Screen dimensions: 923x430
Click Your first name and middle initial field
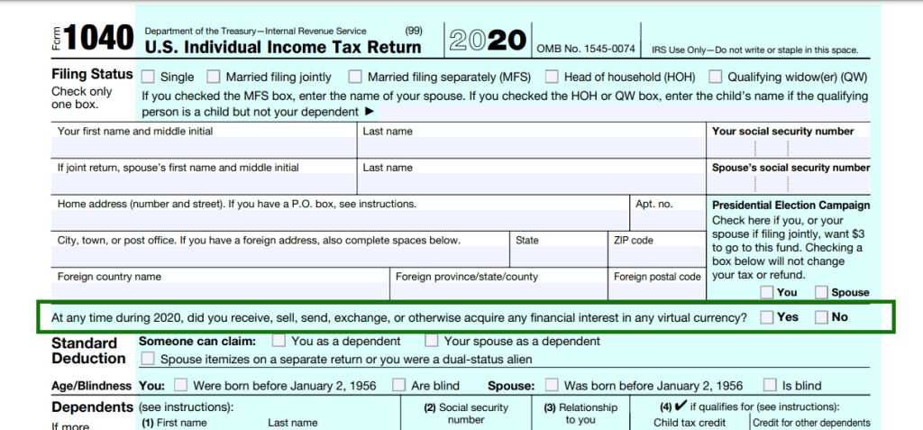(204, 147)
